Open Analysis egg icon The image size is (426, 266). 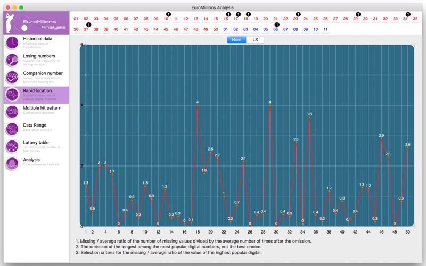point(12,164)
